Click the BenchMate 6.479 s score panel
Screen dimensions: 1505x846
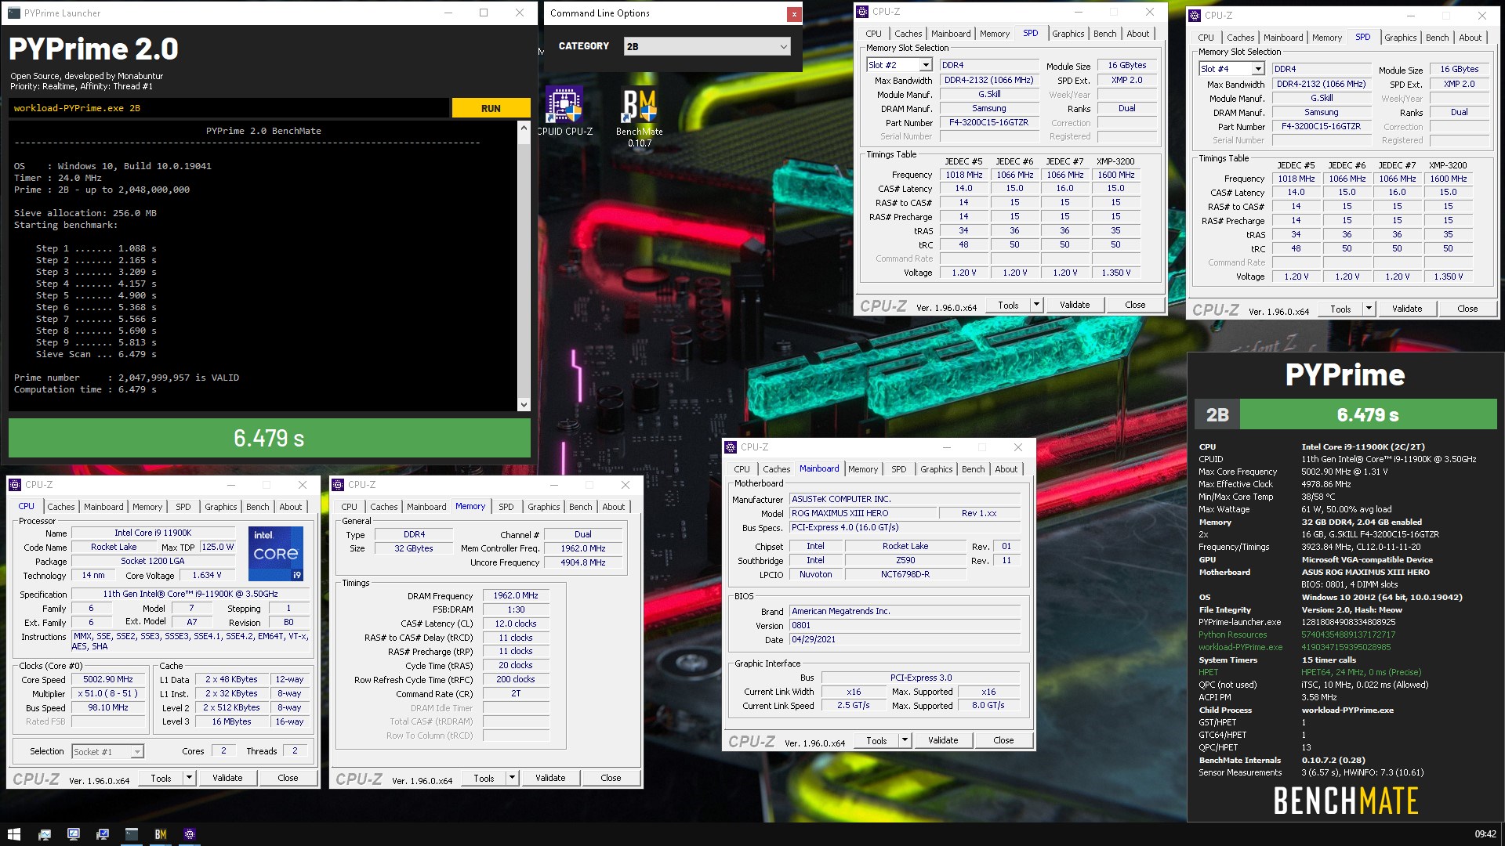pyautogui.click(x=1368, y=414)
